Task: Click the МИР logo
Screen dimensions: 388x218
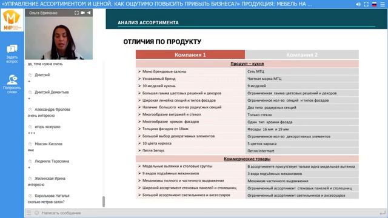Action: pyautogui.click(x=12, y=20)
